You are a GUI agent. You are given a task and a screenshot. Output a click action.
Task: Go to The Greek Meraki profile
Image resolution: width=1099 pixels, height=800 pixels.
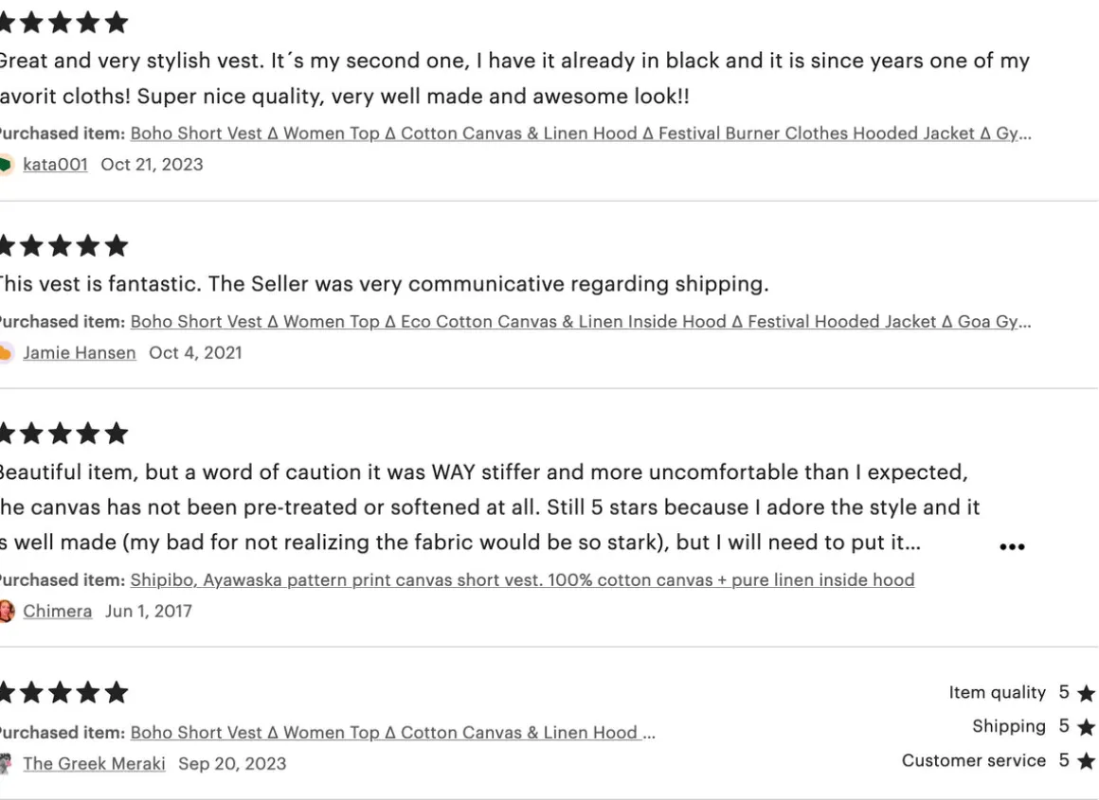tap(94, 764)
